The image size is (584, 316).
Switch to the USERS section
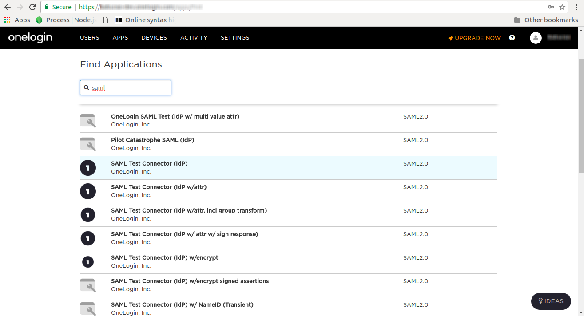(x=89, y=37)
